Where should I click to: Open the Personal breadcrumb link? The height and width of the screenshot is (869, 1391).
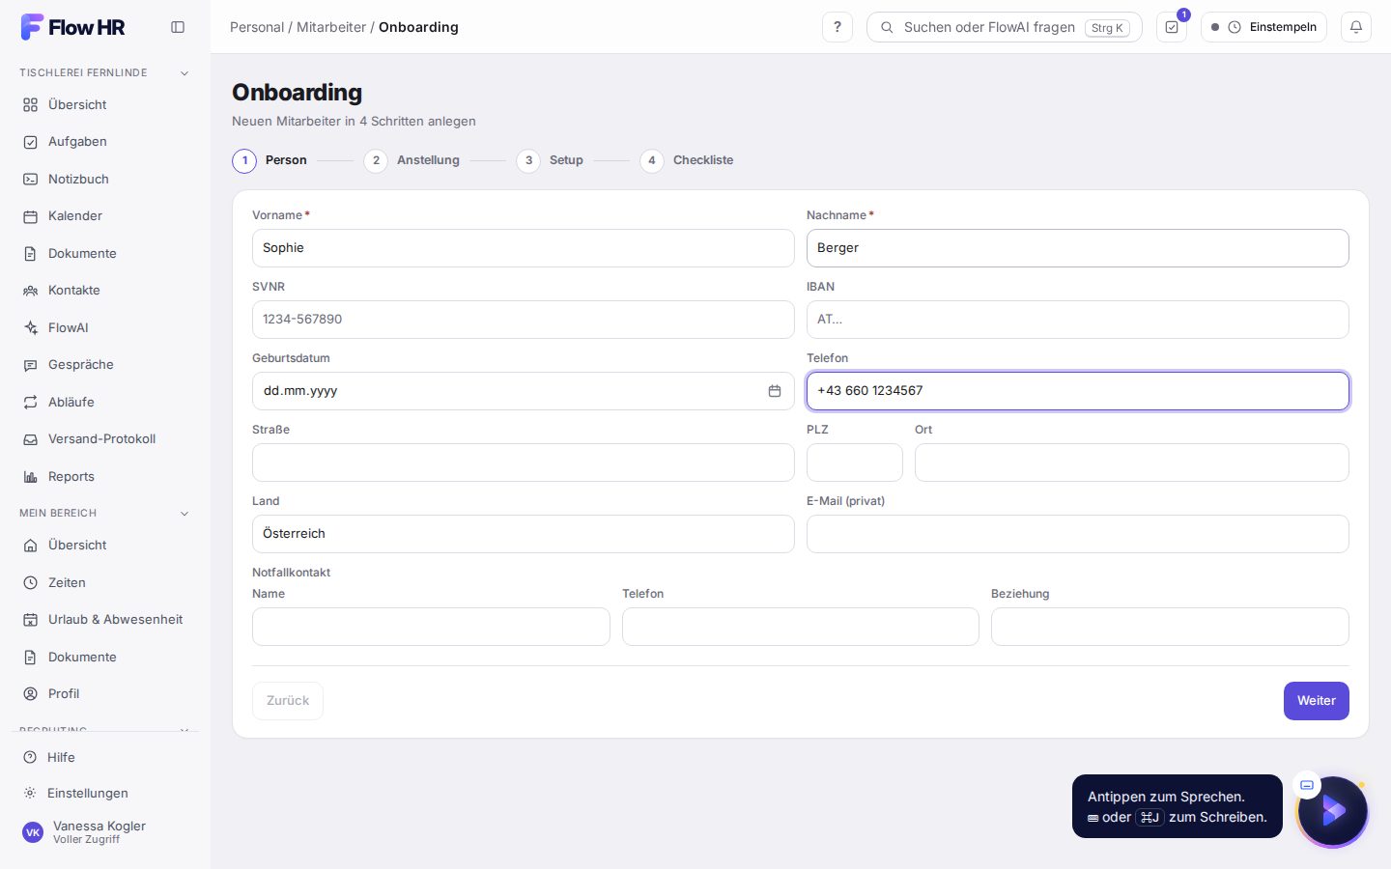click(x=257, y=27)
